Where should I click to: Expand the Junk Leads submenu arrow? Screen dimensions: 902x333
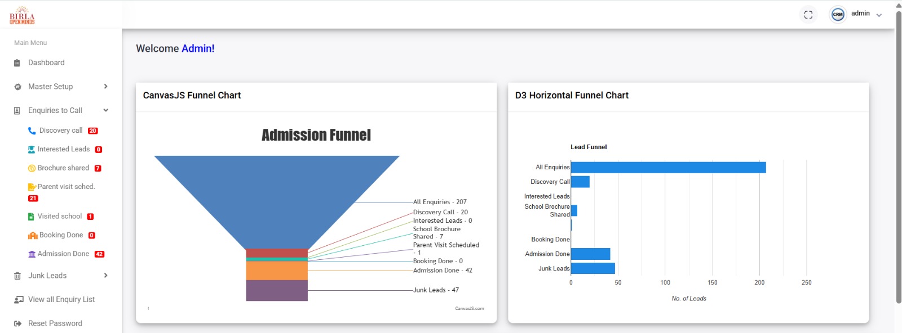[x=105, y=276]
